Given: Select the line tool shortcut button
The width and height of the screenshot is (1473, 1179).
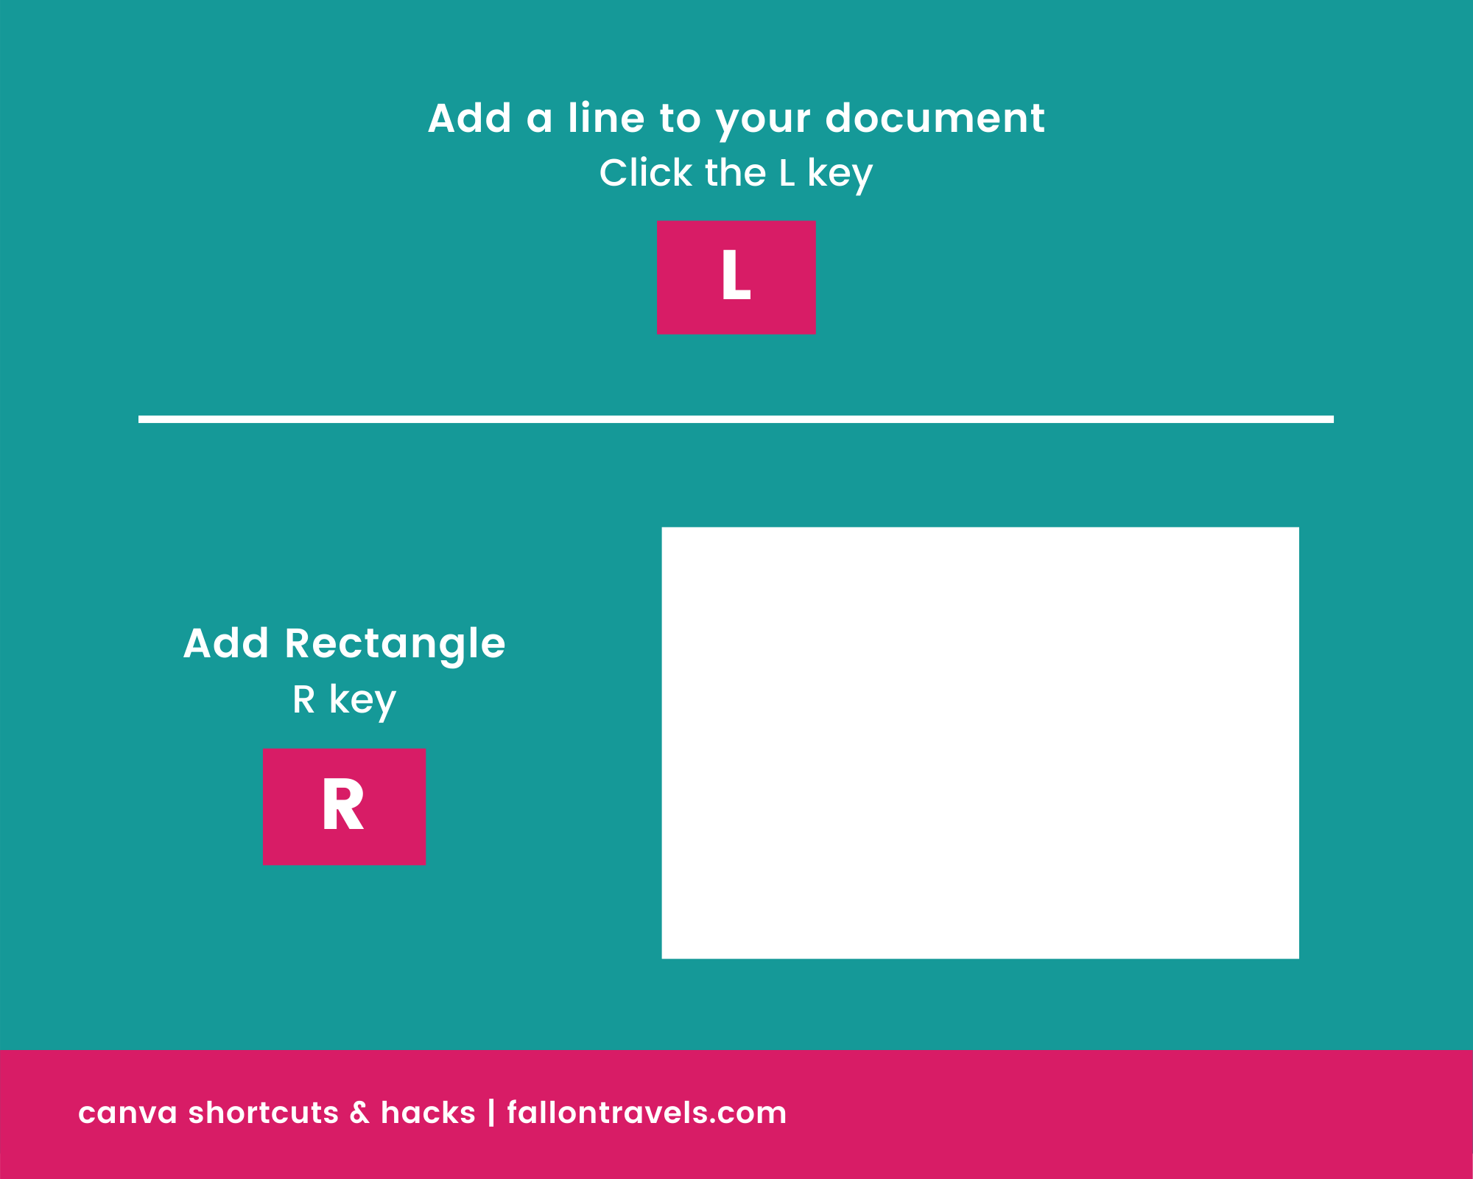Looking at the screenshot, I should tap(736, 277).
